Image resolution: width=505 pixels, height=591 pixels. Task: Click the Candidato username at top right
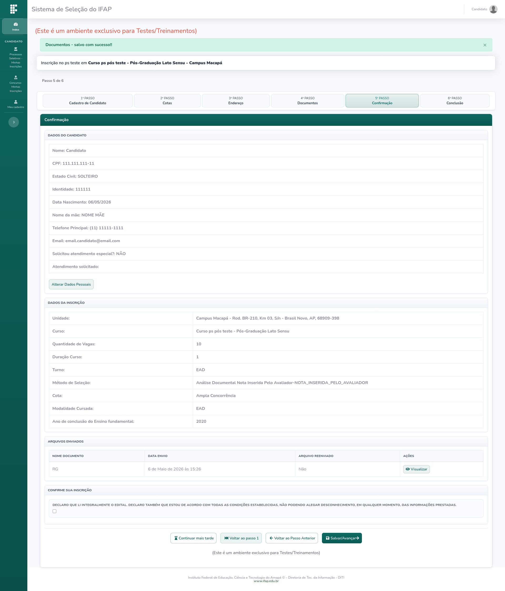tap(479, 9)
